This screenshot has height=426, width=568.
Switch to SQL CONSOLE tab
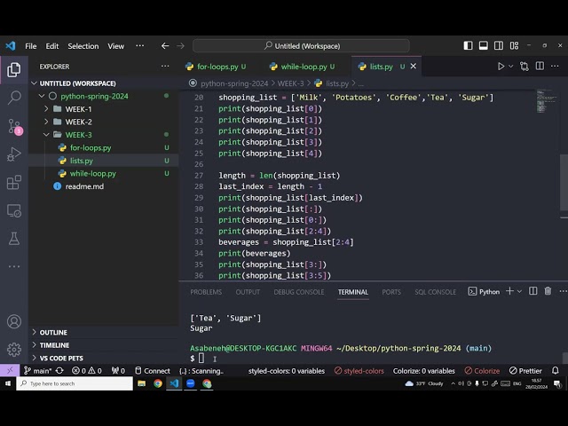point(435,292)
